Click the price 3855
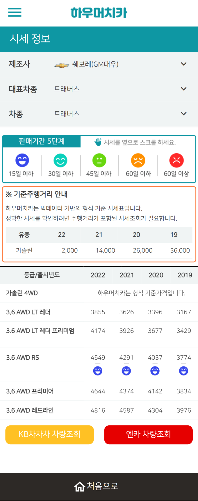Viewport: 198px width, 501px height. (x=98, y=312)
